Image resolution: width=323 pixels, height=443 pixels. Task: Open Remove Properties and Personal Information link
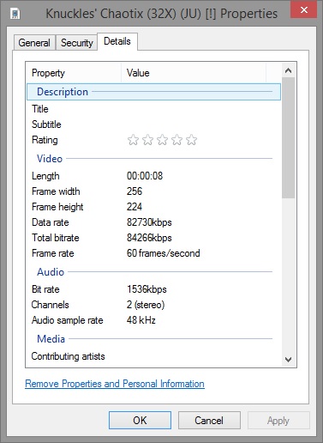point(115,384)
